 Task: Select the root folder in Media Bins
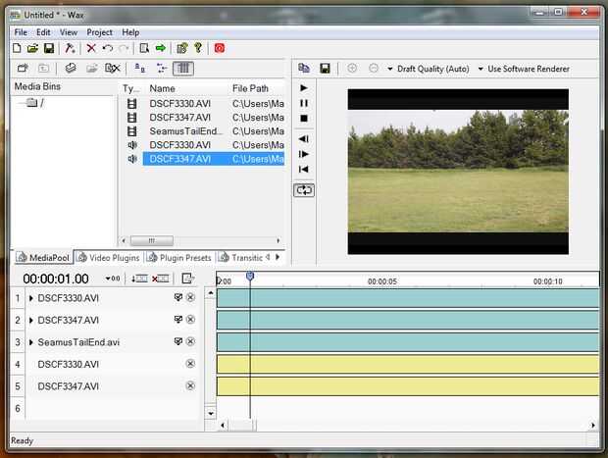[x=35, y=103]
